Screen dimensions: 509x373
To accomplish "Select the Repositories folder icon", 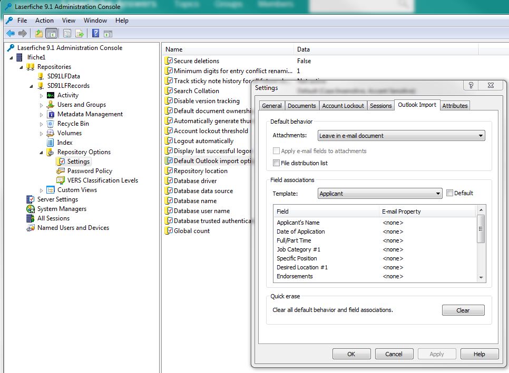I will click(30, 67).
